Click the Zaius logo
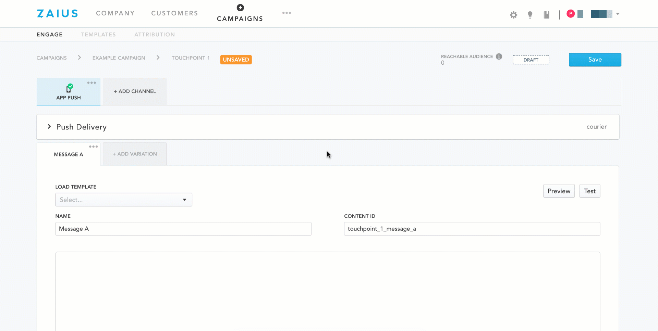 pos(57,13)
